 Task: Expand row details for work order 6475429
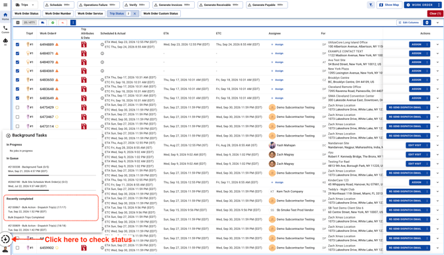point(437,107)
